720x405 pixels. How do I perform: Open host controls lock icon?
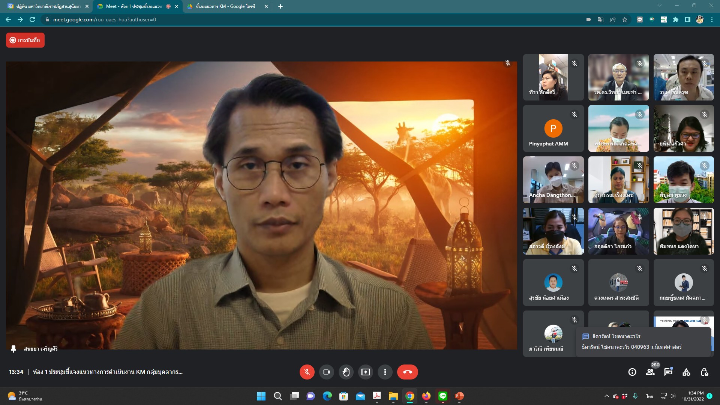(704, 372)
